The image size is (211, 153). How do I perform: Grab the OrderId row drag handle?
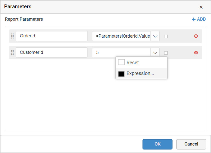point(12,36)
